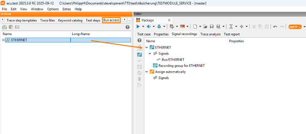Viewport: 306px width, 134px height.
Task: Click the export list icon at sidebar bottom
Action: pyautogui.click(x=139, y=85)
